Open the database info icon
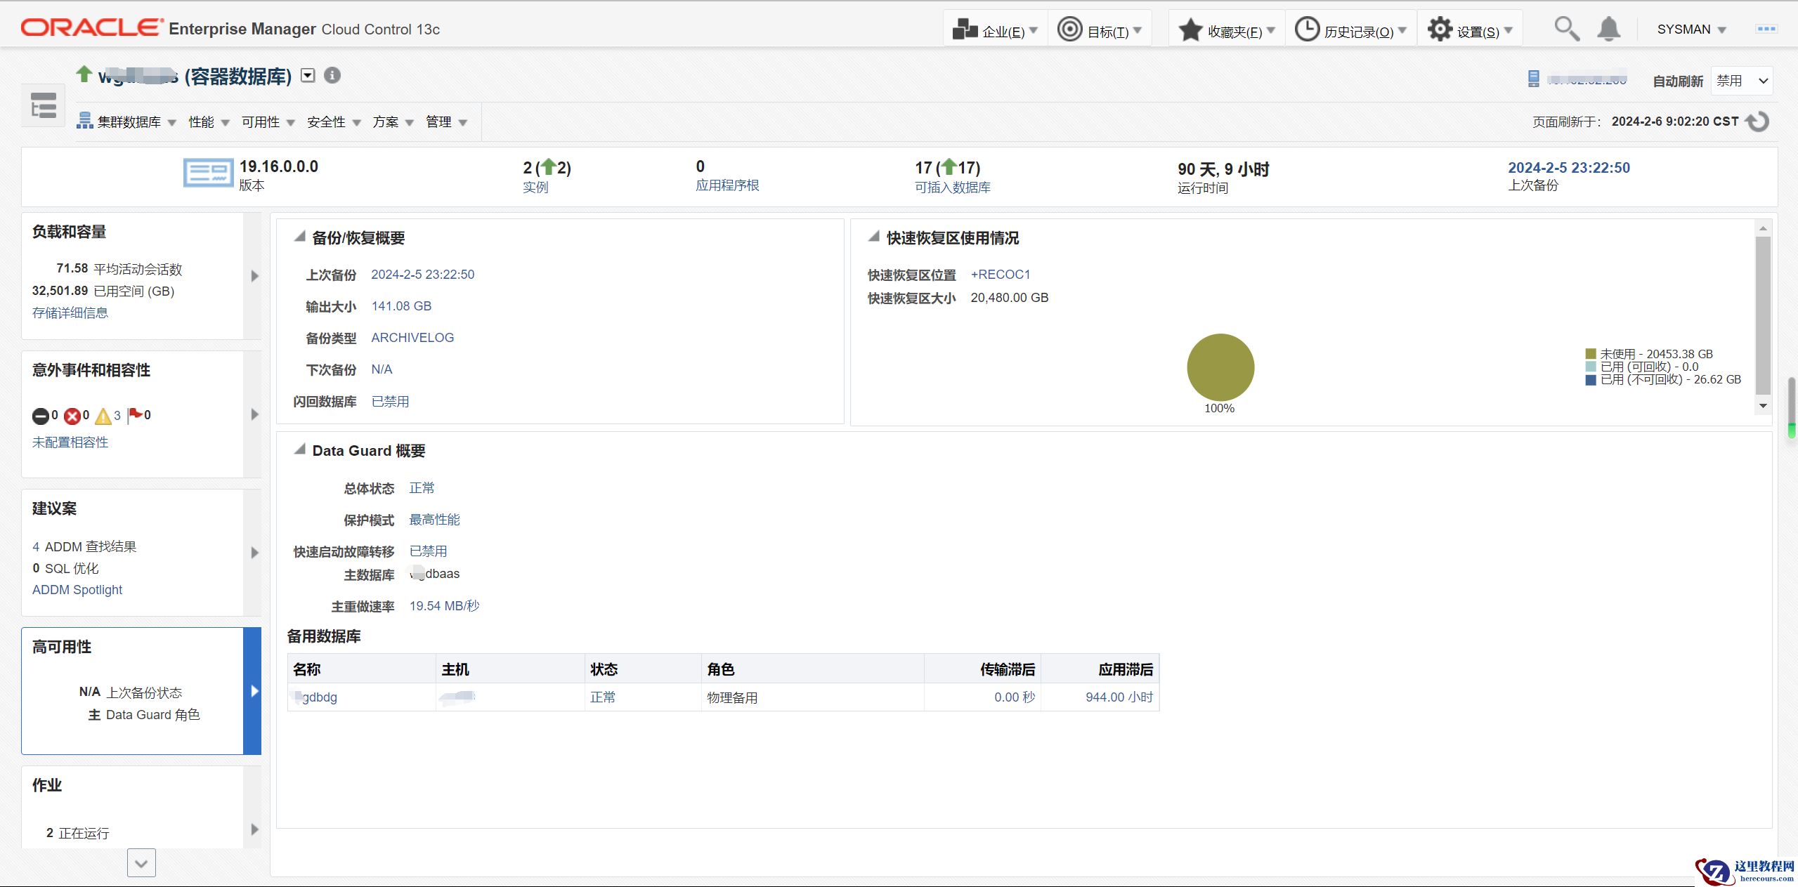 pyautogui.click(x=332, y=75)
